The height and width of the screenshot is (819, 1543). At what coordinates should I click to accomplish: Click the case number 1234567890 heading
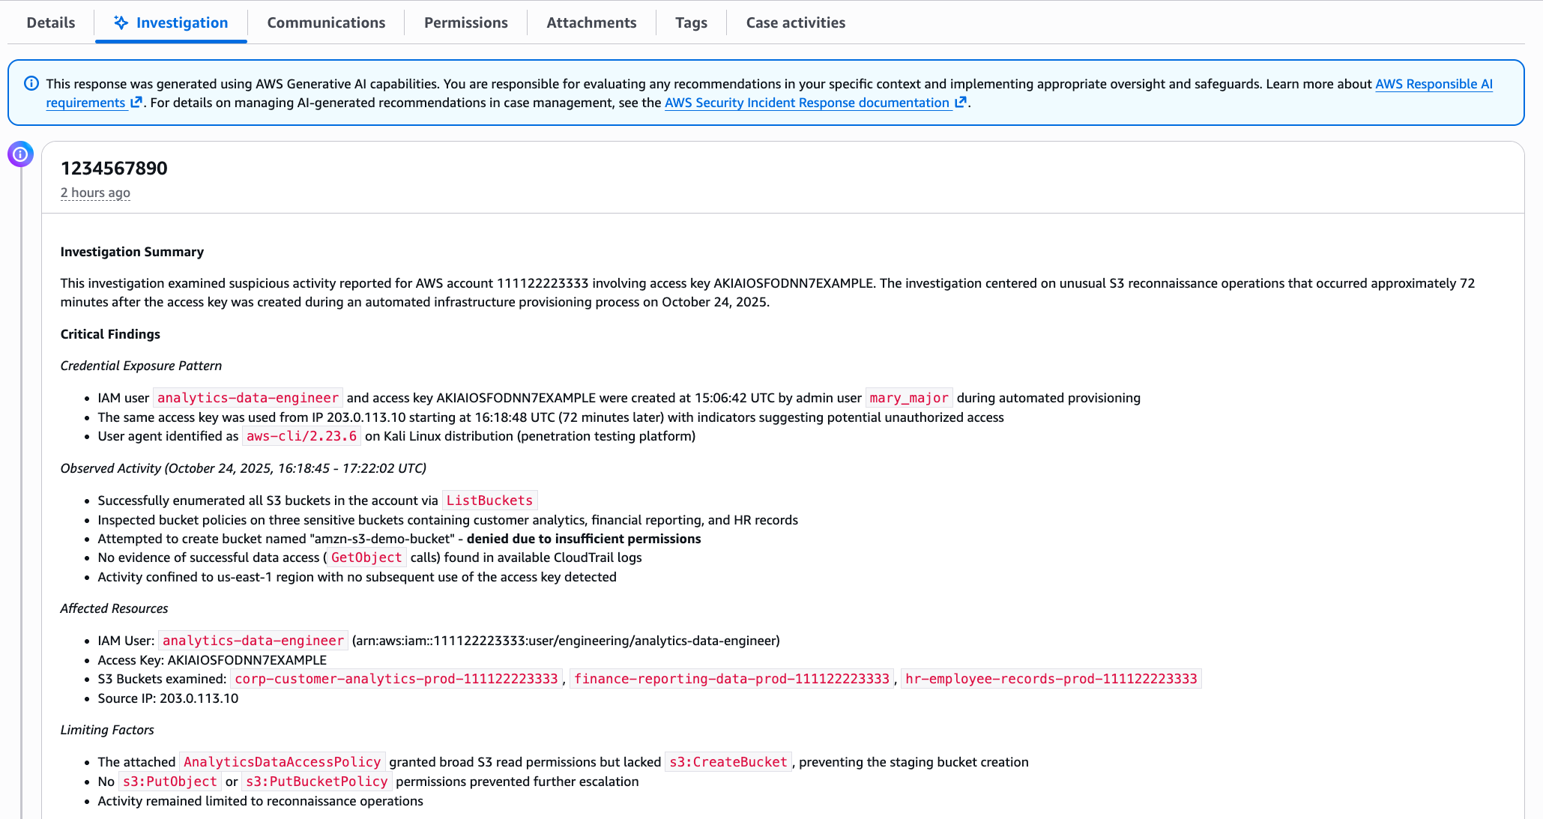pos(114,168)
